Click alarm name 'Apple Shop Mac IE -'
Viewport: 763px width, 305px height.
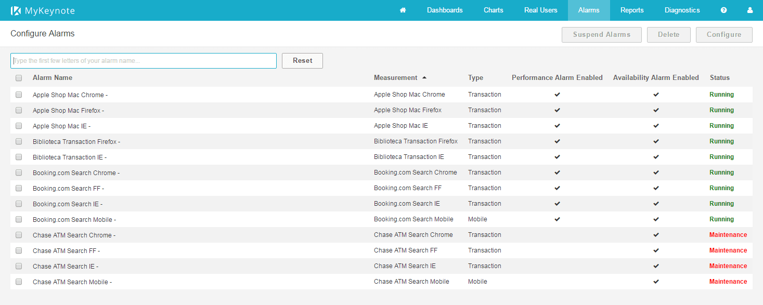pyautogui.click(x=61, y=126)
